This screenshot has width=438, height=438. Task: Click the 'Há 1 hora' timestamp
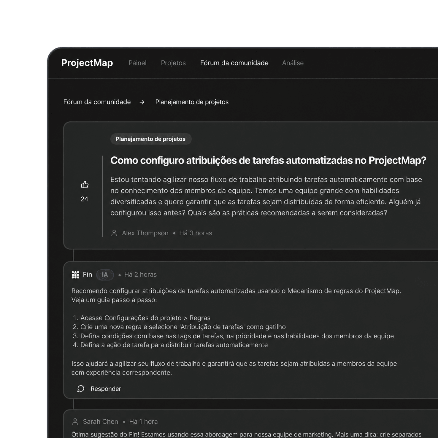[x=143, y=421]
